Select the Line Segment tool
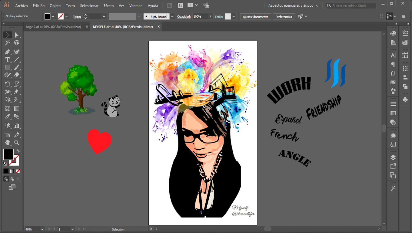Screen dimensions: 412x233 [17, 59]
